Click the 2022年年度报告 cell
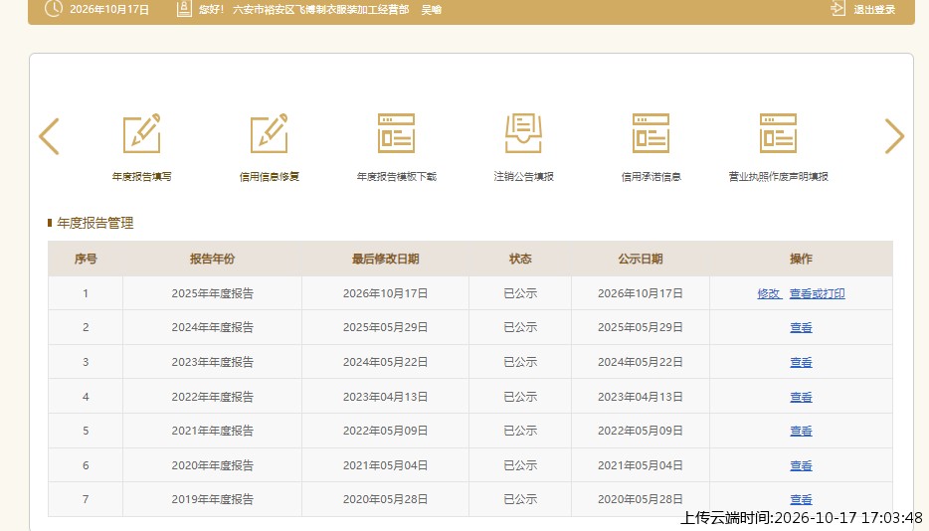This screenshot has width=929, height=531. 212,397
